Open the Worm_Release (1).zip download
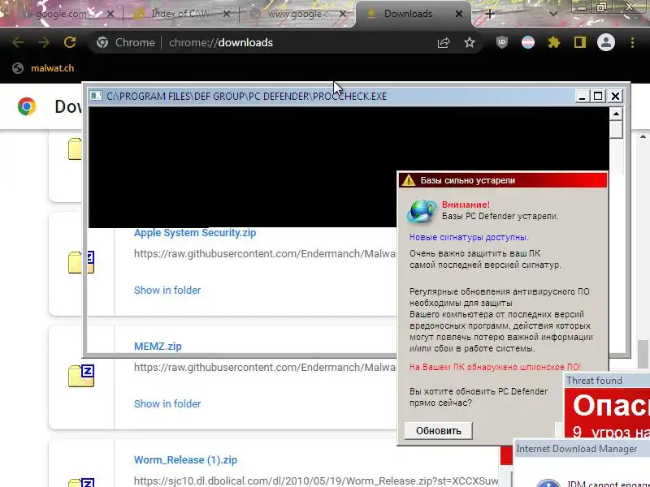This screenshot has width=650, height=487. click(185, 459)
